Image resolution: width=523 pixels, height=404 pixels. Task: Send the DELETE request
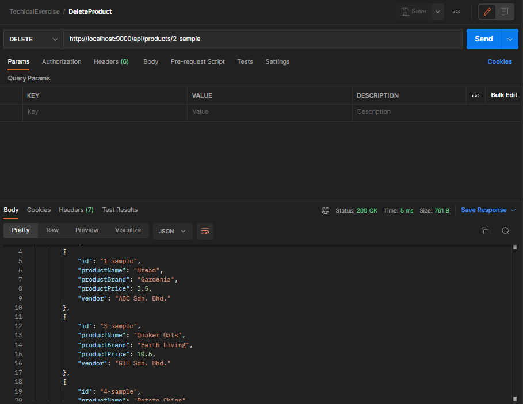(484, 39)
